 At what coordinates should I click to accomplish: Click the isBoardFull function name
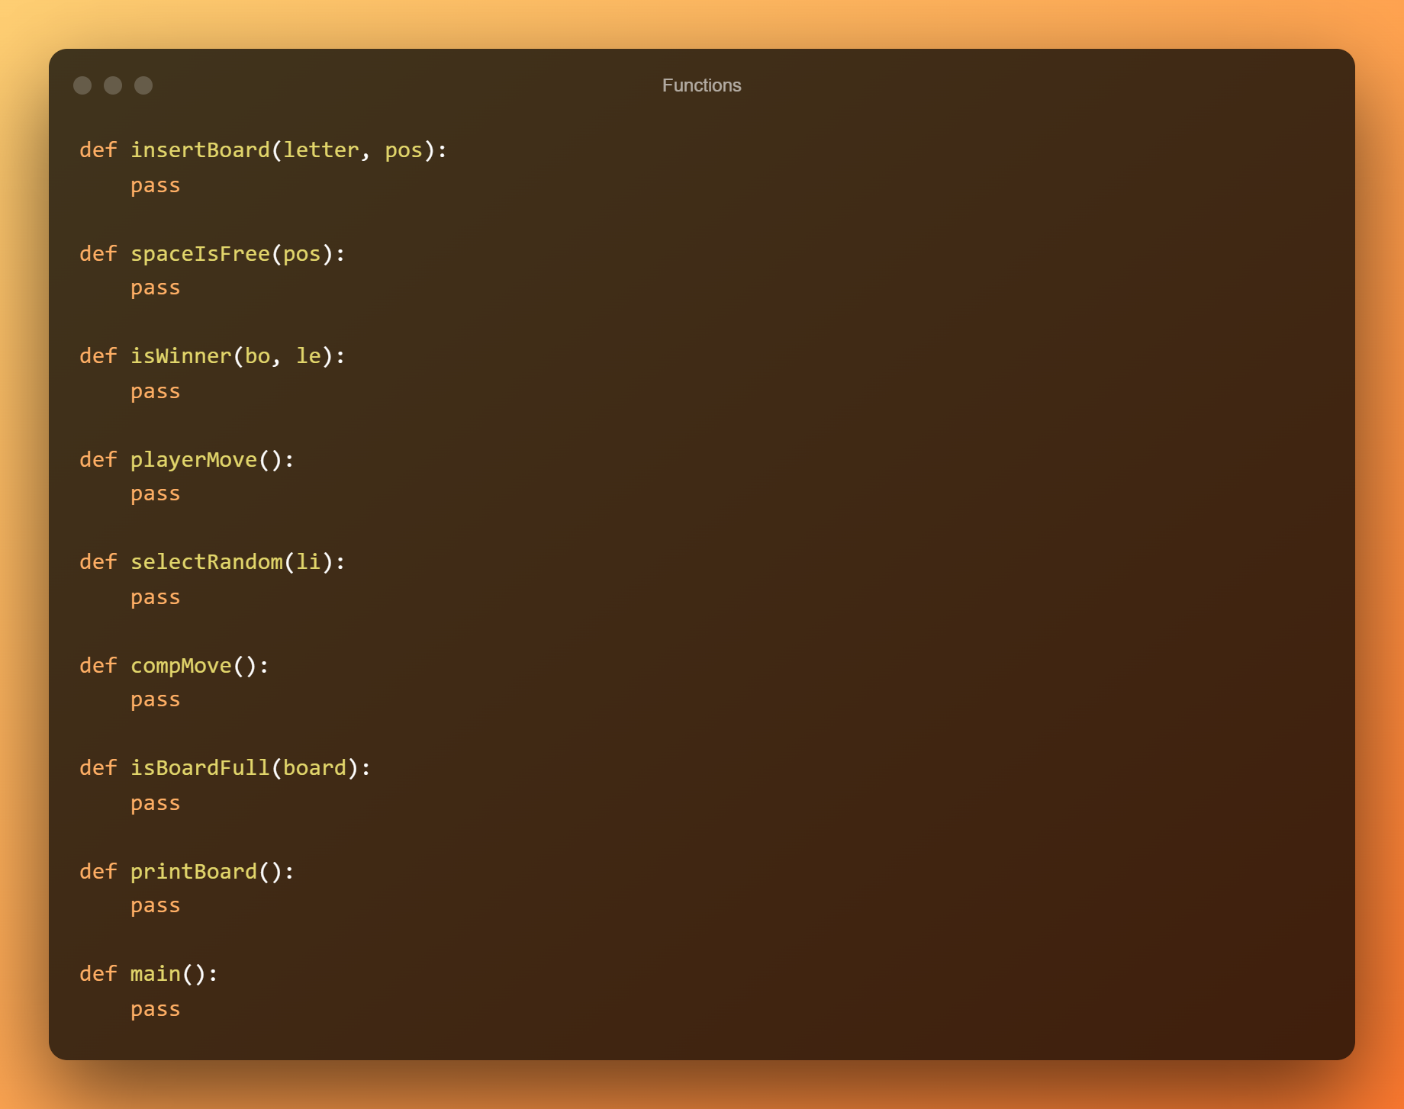click(x=200, y=767)
